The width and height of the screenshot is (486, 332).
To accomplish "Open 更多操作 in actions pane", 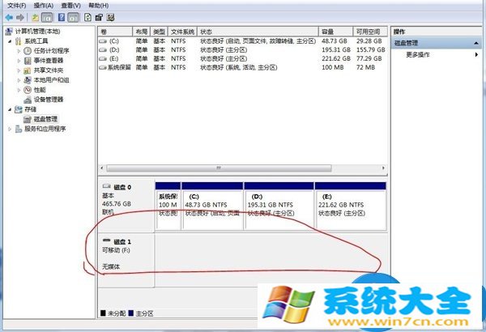I will tap(418, 55).
